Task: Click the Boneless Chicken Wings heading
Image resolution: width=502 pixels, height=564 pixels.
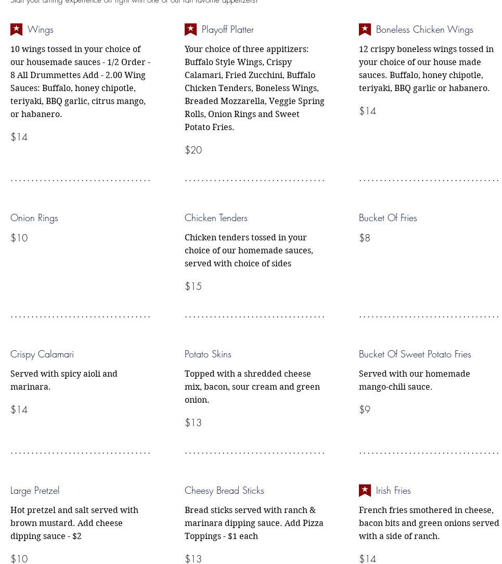Action: click(x=424, y=30)
